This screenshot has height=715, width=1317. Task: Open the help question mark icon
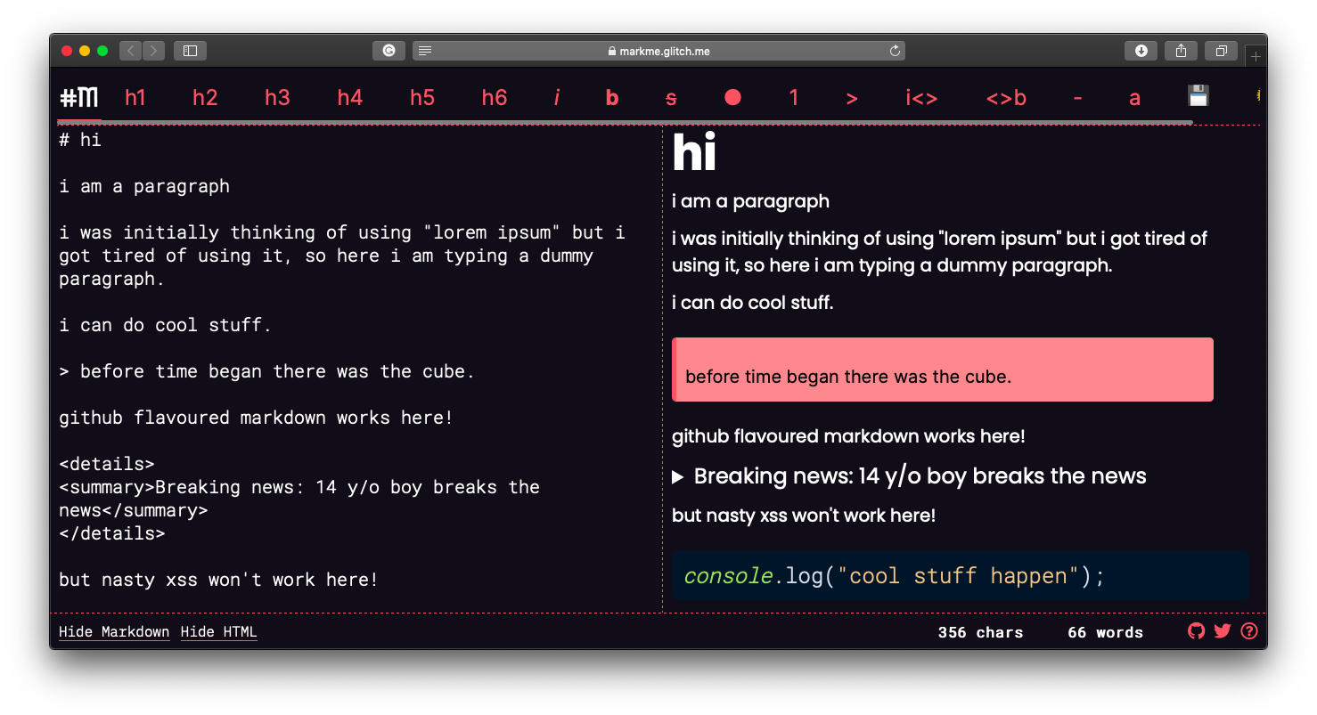1249,631
